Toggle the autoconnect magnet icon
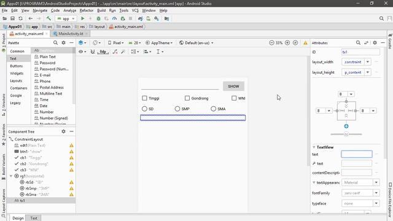This screenshot has height=221, width=393. [93, 52]
